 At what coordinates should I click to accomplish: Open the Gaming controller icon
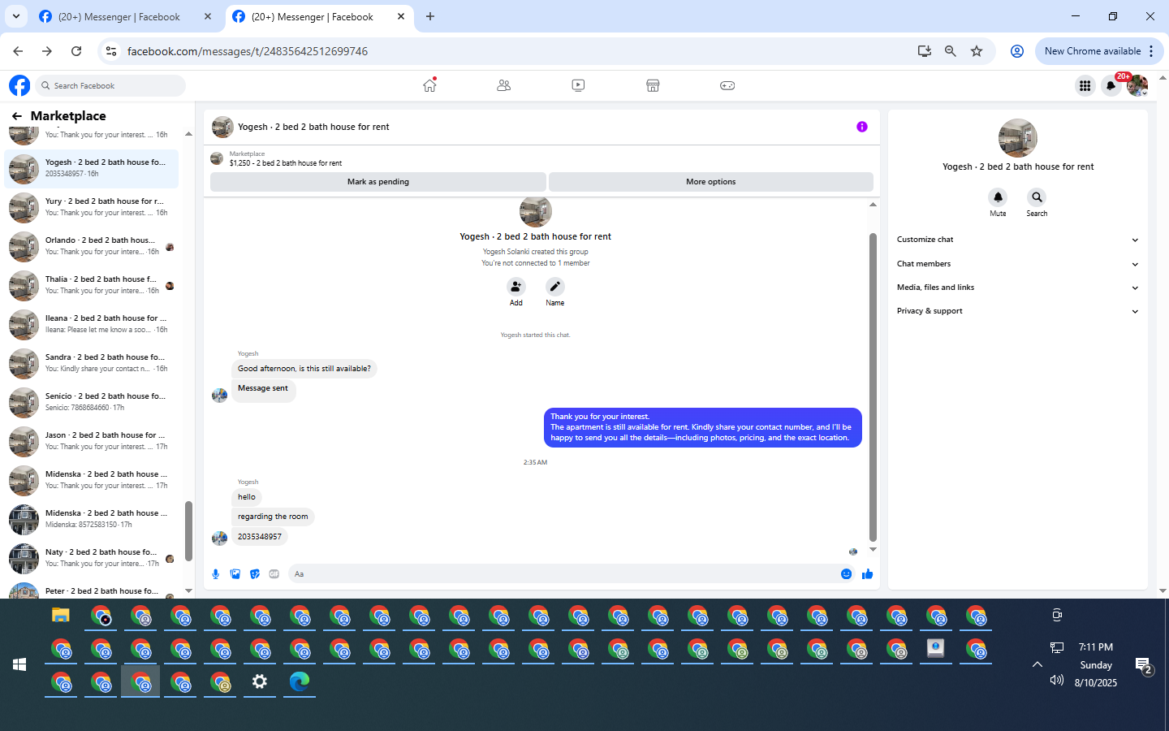point(727,85)
